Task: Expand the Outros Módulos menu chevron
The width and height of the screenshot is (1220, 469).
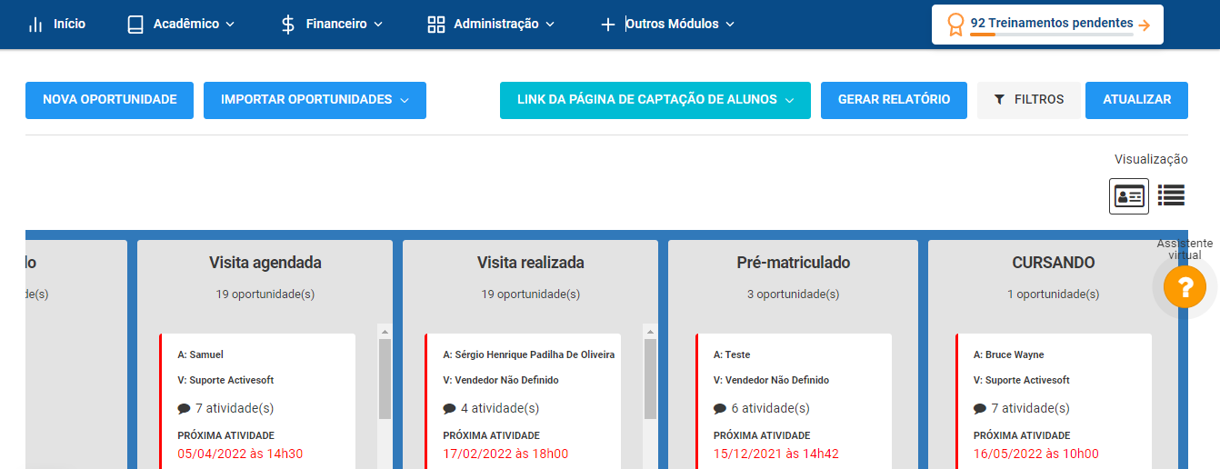Action: 730,25
